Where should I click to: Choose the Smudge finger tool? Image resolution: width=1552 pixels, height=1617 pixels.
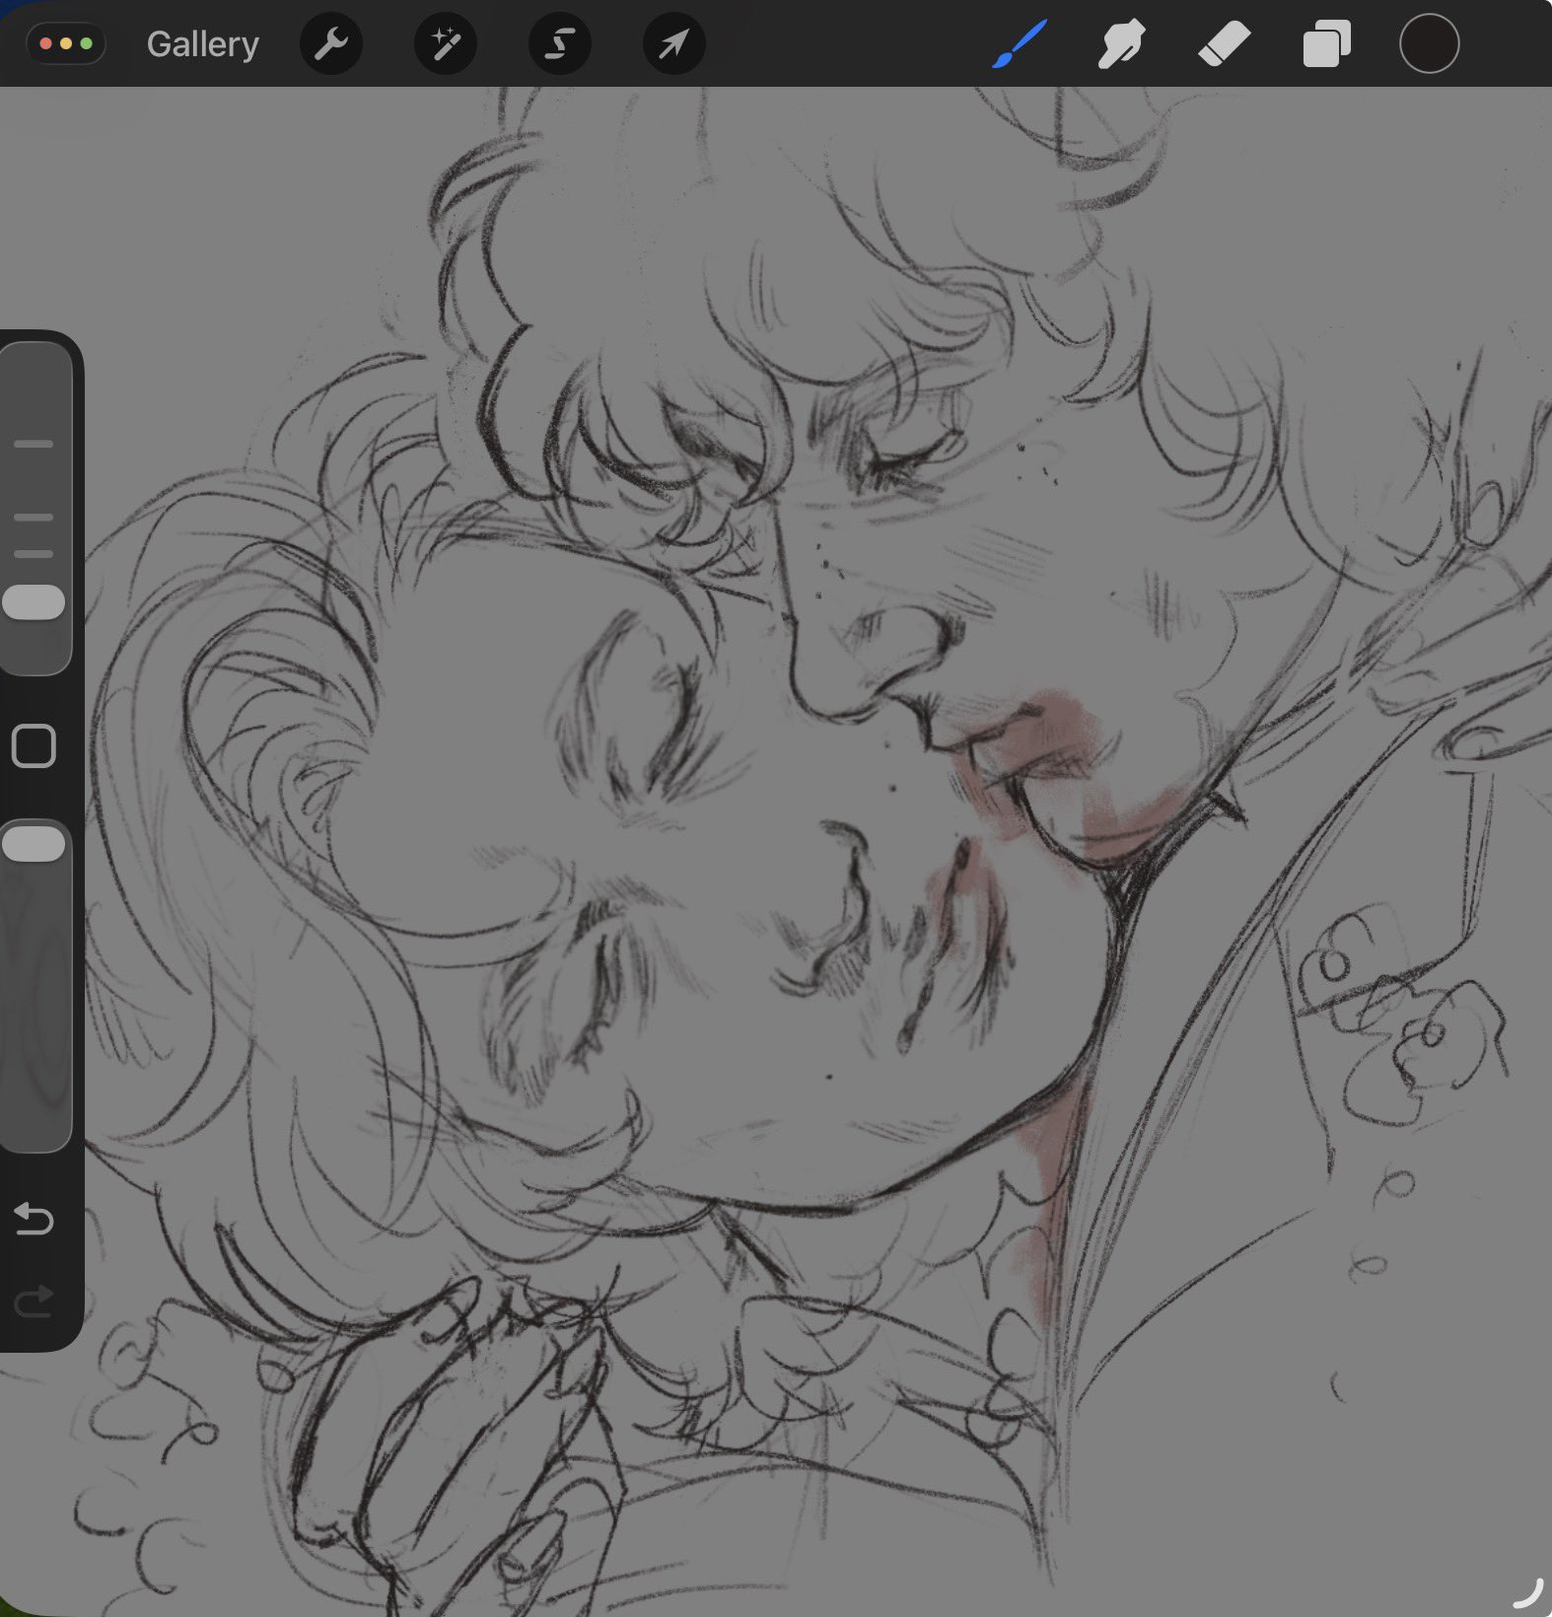(x=1121, y=45)
